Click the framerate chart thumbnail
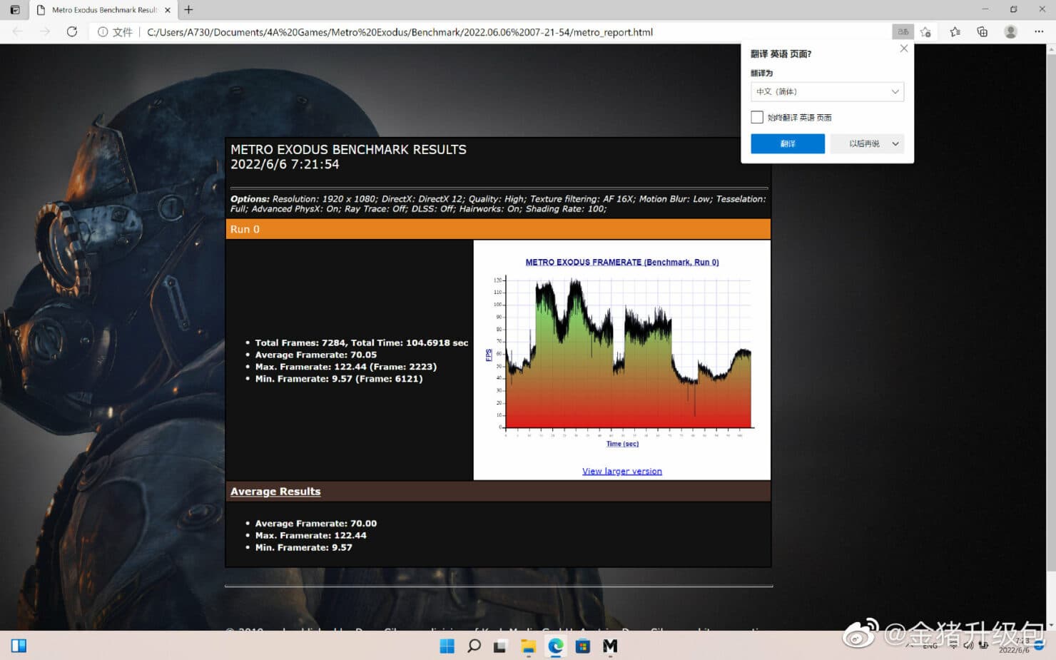Viewport: 1056px width, 660px height. pos(622,352)
